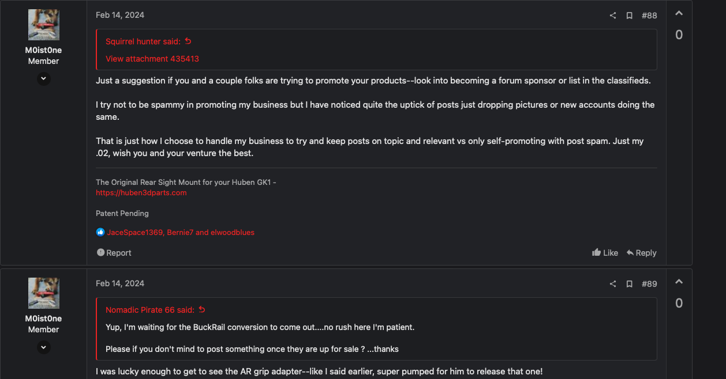726x379 pixels.
Task: Open the #89 post permalink
Action: coord(649,284)
